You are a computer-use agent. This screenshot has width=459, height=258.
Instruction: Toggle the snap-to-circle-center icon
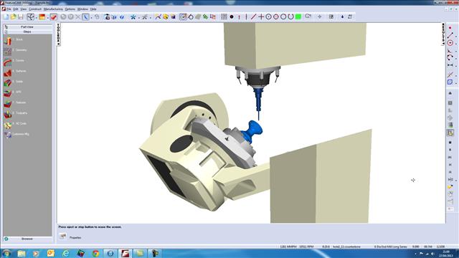(268, 17)
